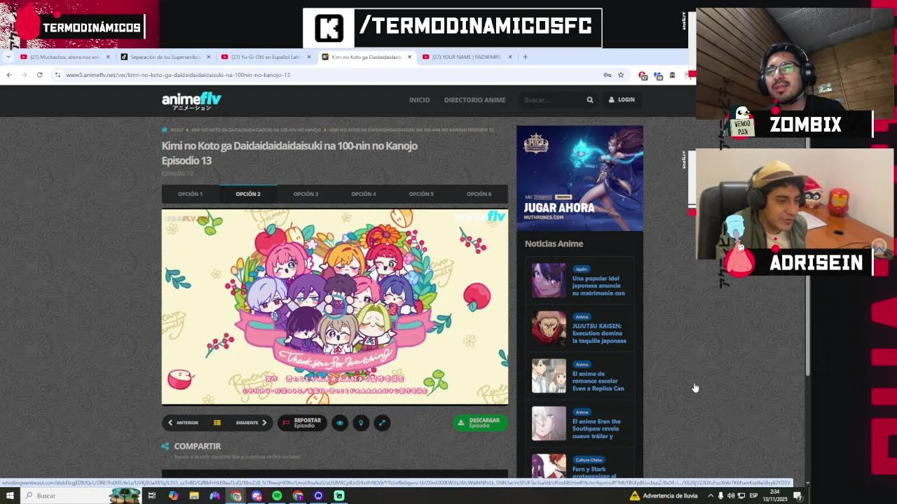Bookmark this page with the star icon
This screenshot has height=504, width=897.
pos(621,75)
